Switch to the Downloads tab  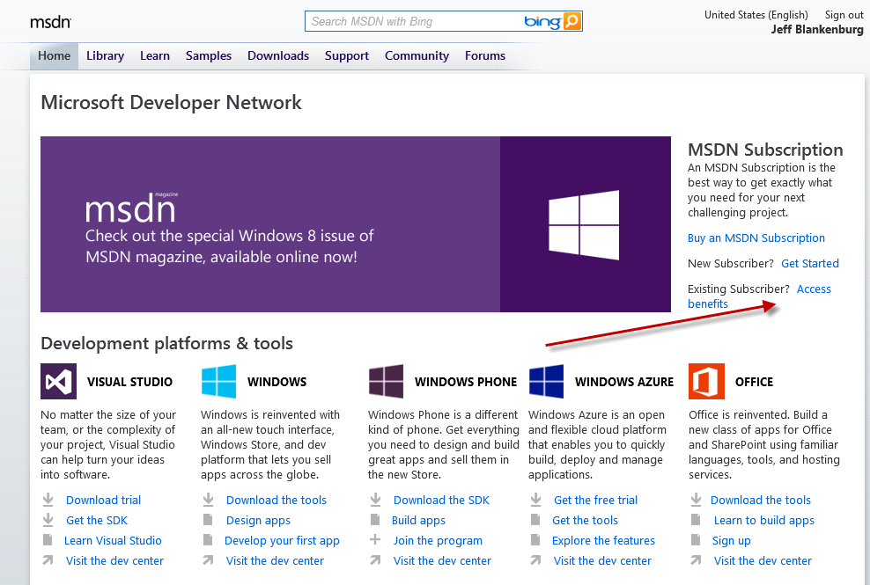pyautogui.click(x=278, y=55)
